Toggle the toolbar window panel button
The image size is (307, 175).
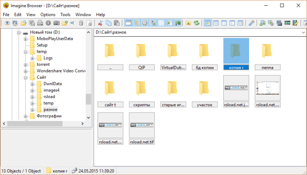128,23
